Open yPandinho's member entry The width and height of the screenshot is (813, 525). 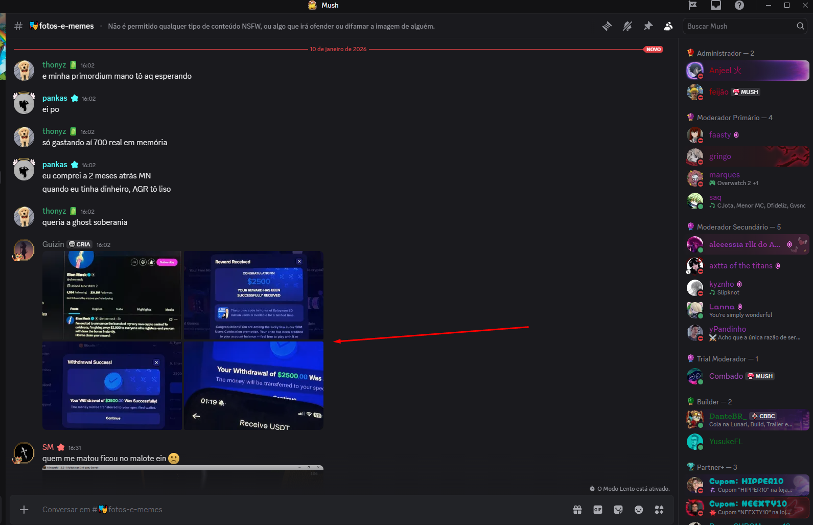tap(748, 333)
